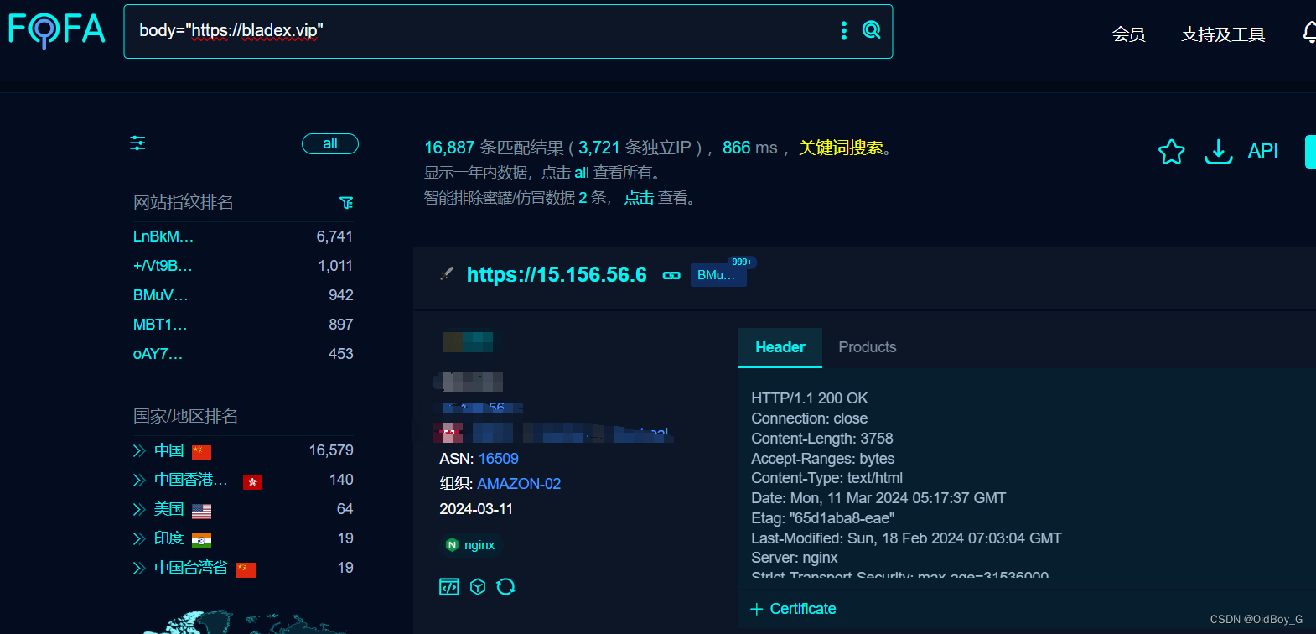Expand the 中国香港 region entry

point(139,481)
